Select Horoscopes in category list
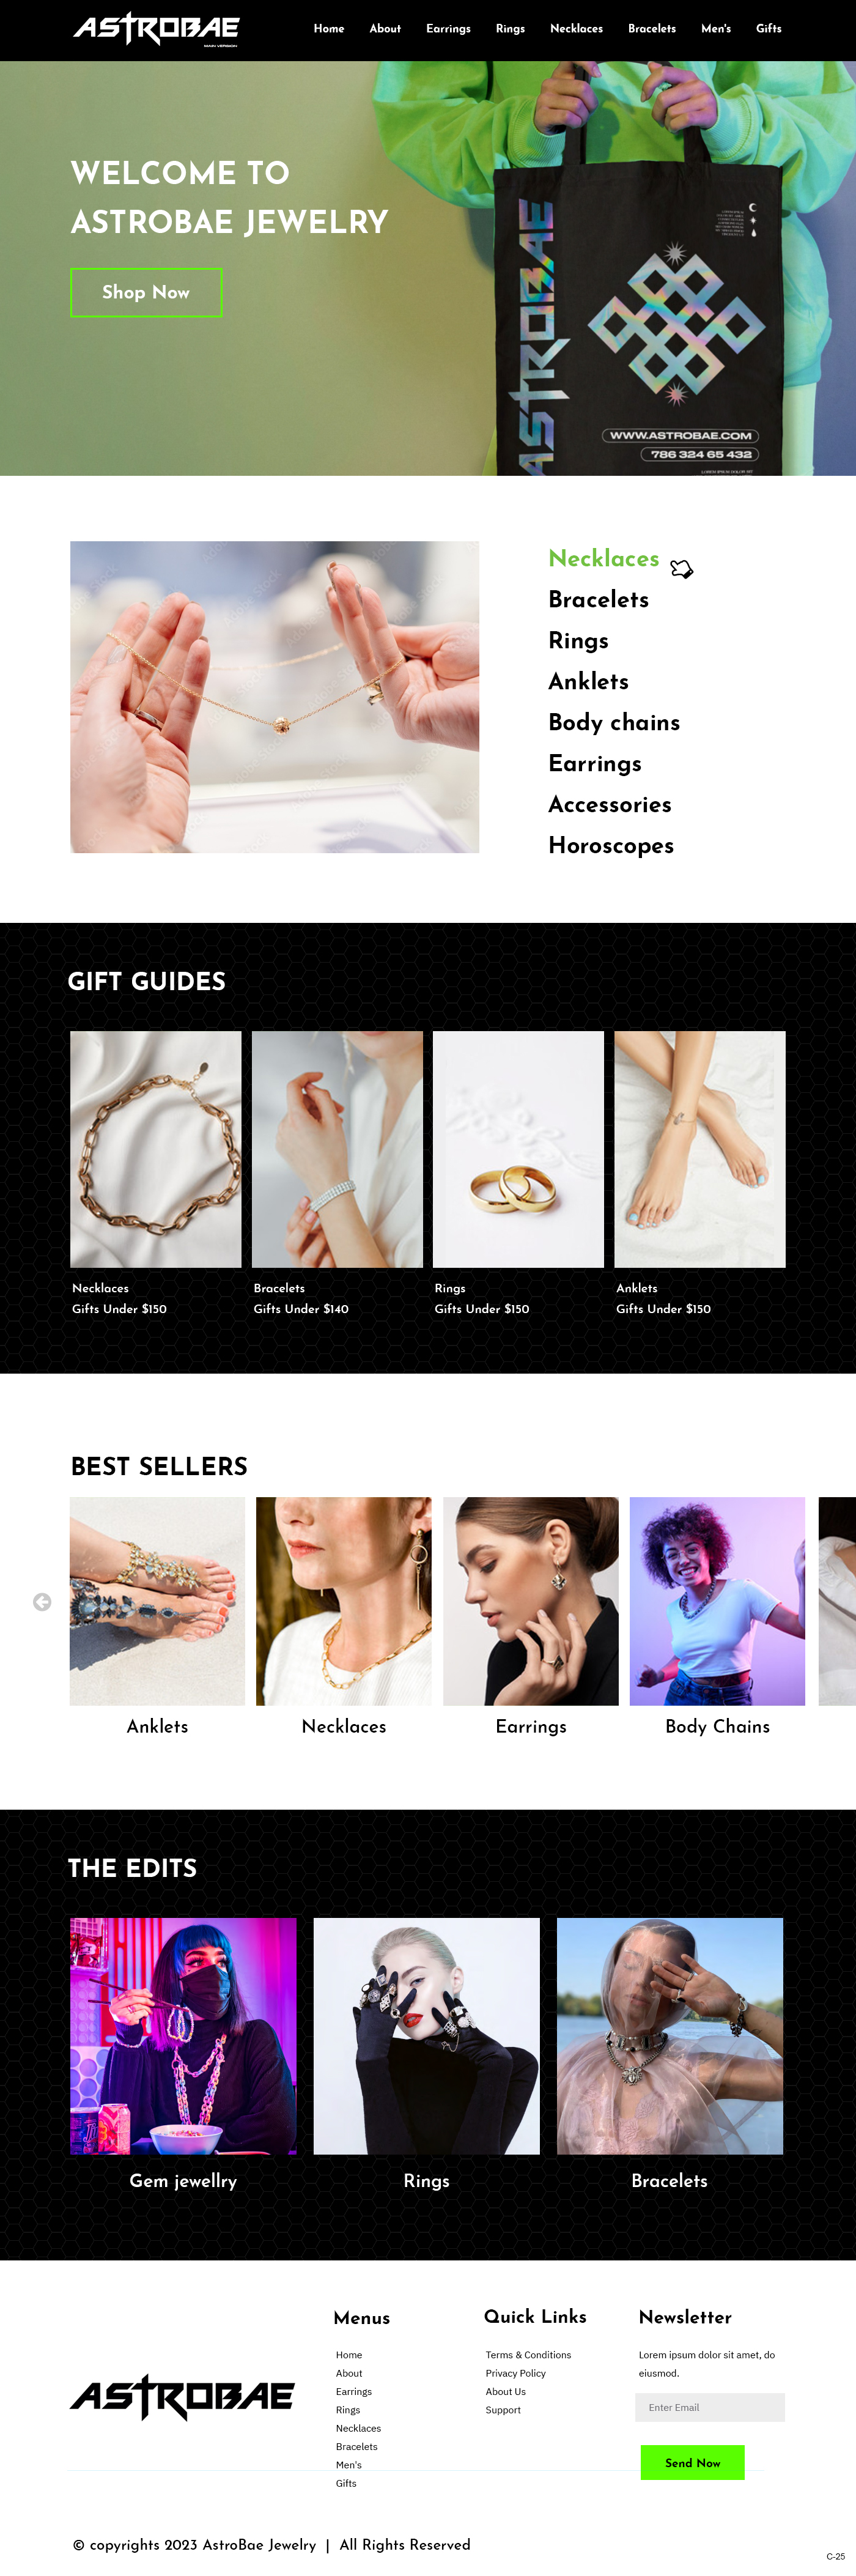Viewport: 856px width, 2576px height. tap(611, 845)
